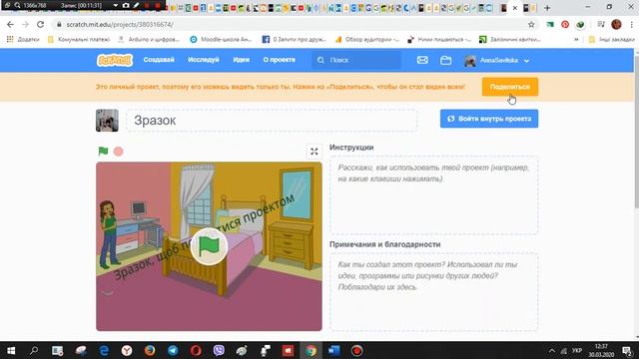Bookmark this page with star icon
Viewport: 639px width, 359px height.
tap(531, 24)
